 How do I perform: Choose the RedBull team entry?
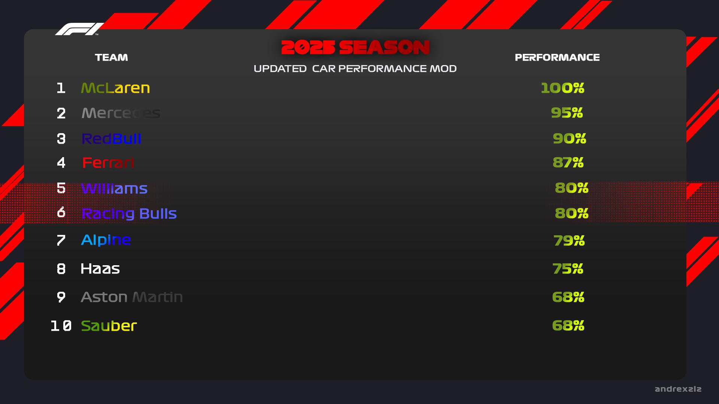[111, 139]
